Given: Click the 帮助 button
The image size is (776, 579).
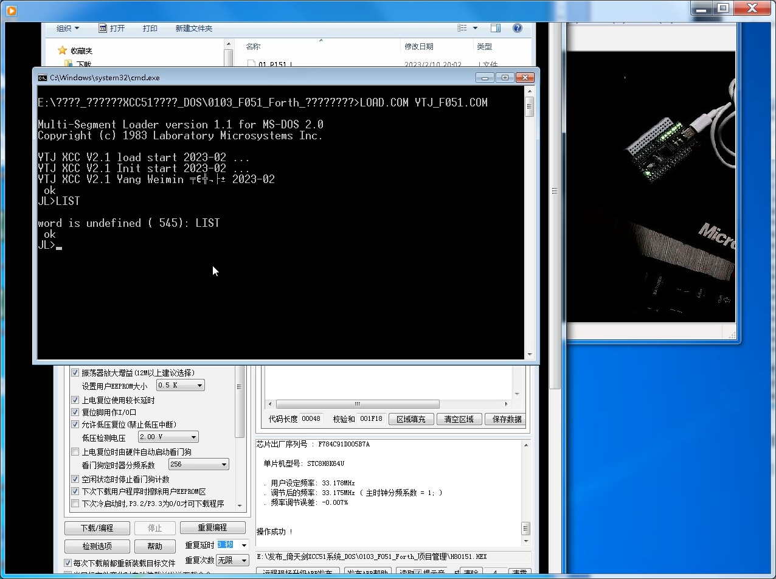Looking at the screenshot, I should pyautogui.click(x=155, y=546).
